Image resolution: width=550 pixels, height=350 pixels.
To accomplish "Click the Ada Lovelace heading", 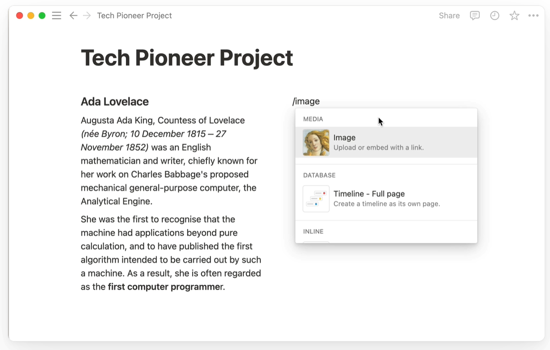I will pyautogui.click(x=115, y=102).
